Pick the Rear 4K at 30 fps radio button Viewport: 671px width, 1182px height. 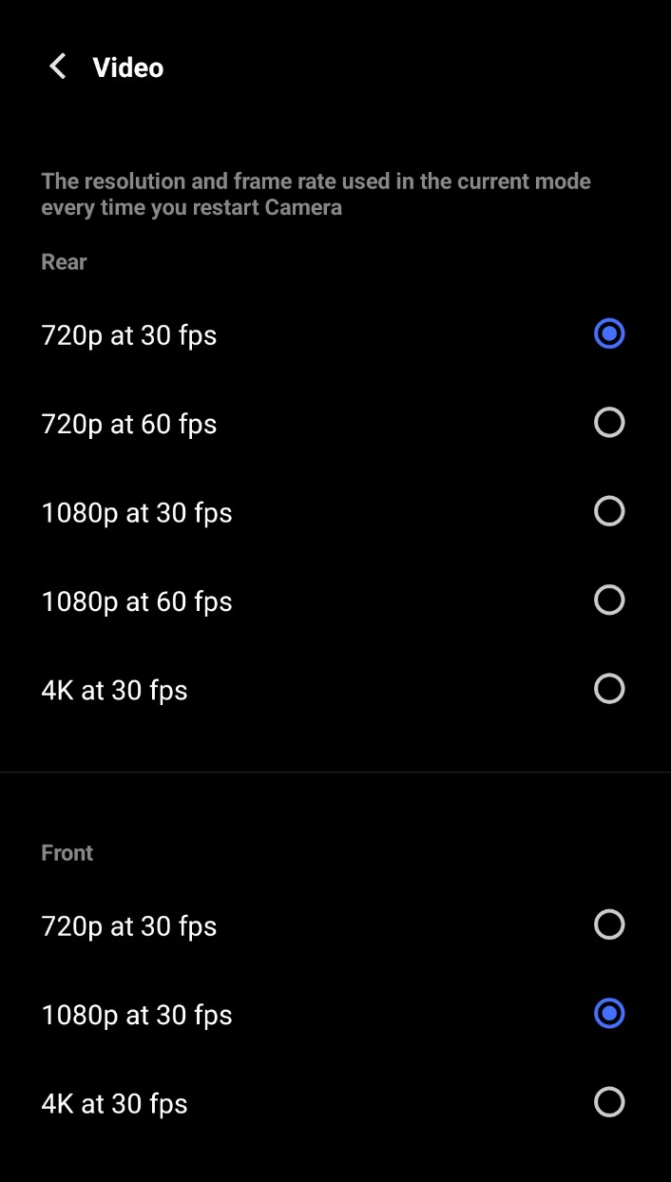point(608,689)
